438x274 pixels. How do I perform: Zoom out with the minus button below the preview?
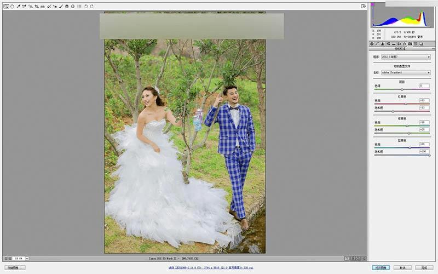click(6, 259)
